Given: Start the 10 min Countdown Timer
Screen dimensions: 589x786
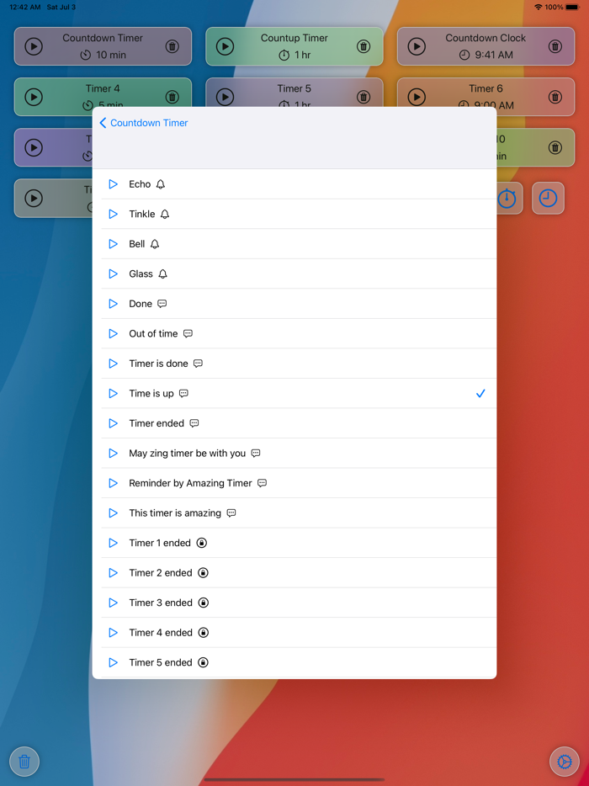Looking at the screenshot, I should pyautogui.click(x=34, y=46).
